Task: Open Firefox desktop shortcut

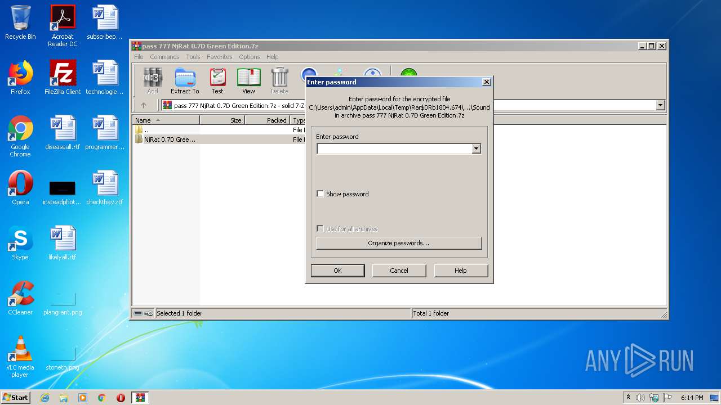Action: tap(20, 78)
